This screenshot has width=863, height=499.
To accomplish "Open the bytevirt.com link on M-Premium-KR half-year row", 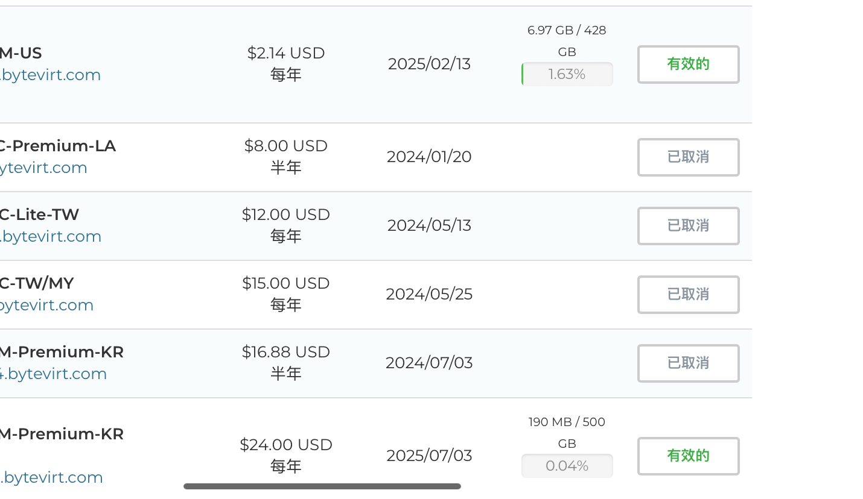I will tap(54, 374).
